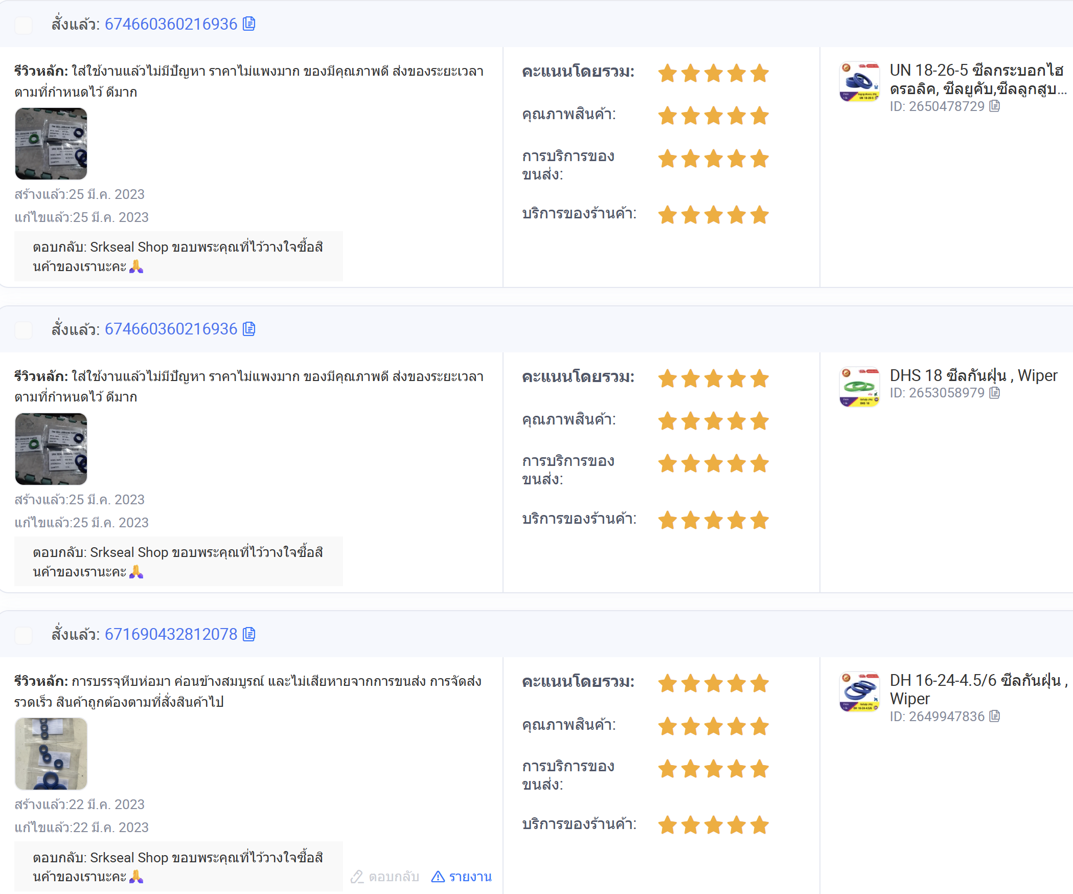
Task: Enlarge blue seals photo in third review
Action: click(51, 754)
